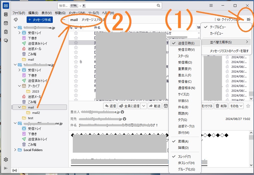Viewport: 254px width, 175px height.
Task: Switch to カードビュー card view
Action: coord(216,34)
